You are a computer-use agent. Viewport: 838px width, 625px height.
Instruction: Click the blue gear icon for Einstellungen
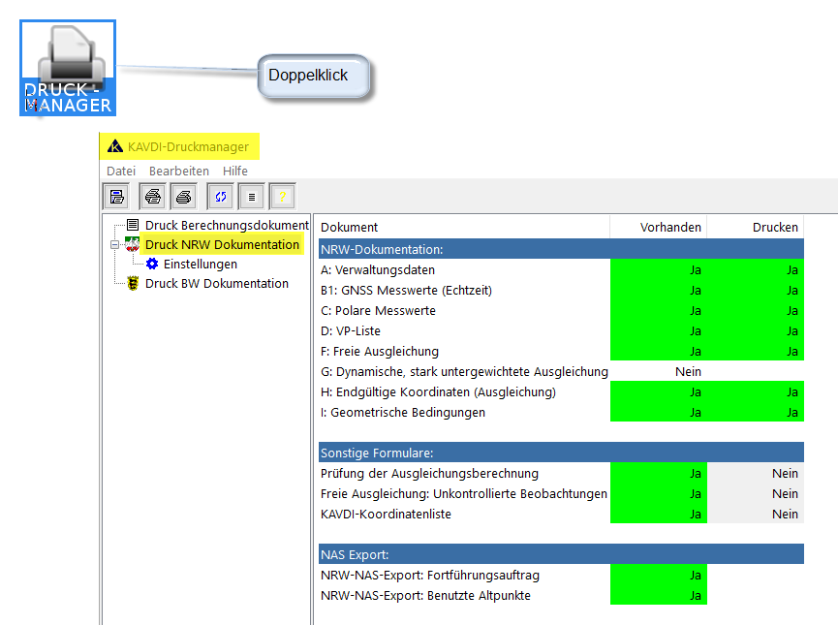(x=152, y=264)
